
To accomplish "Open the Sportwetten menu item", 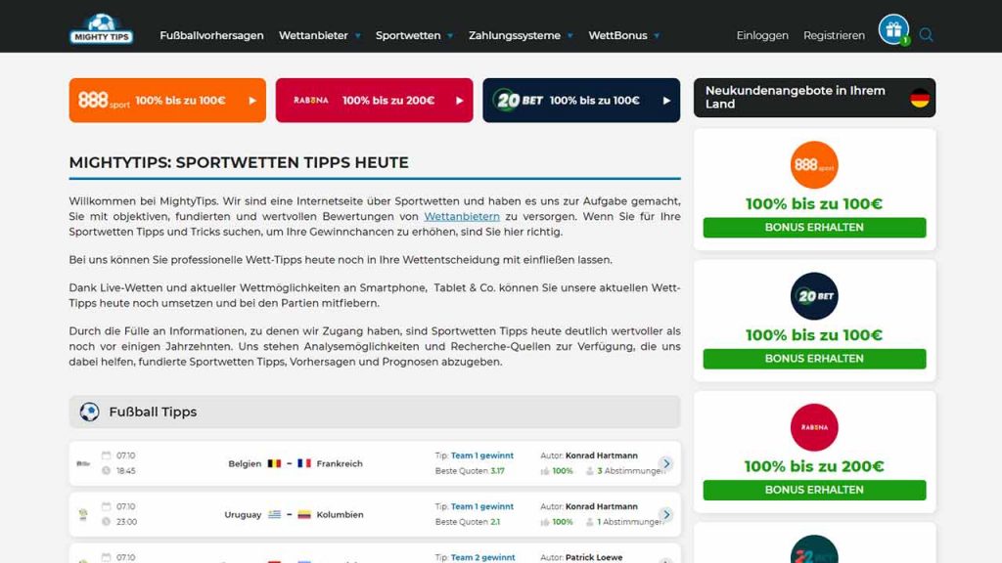I will click(x=408, y=36).
